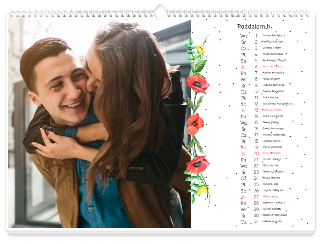Click the holiday text "Dzień Nauczyciela"
The height and width of the screenshot is (244, 320).
[273, 116]
